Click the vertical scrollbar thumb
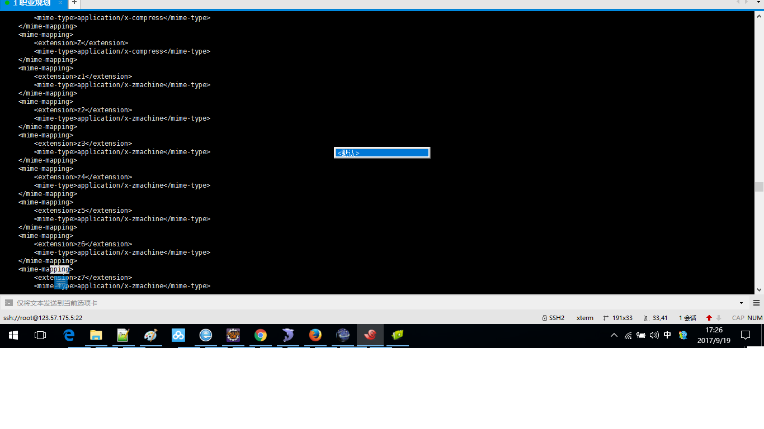Screen dimensions: 764x429 point(759,187)
